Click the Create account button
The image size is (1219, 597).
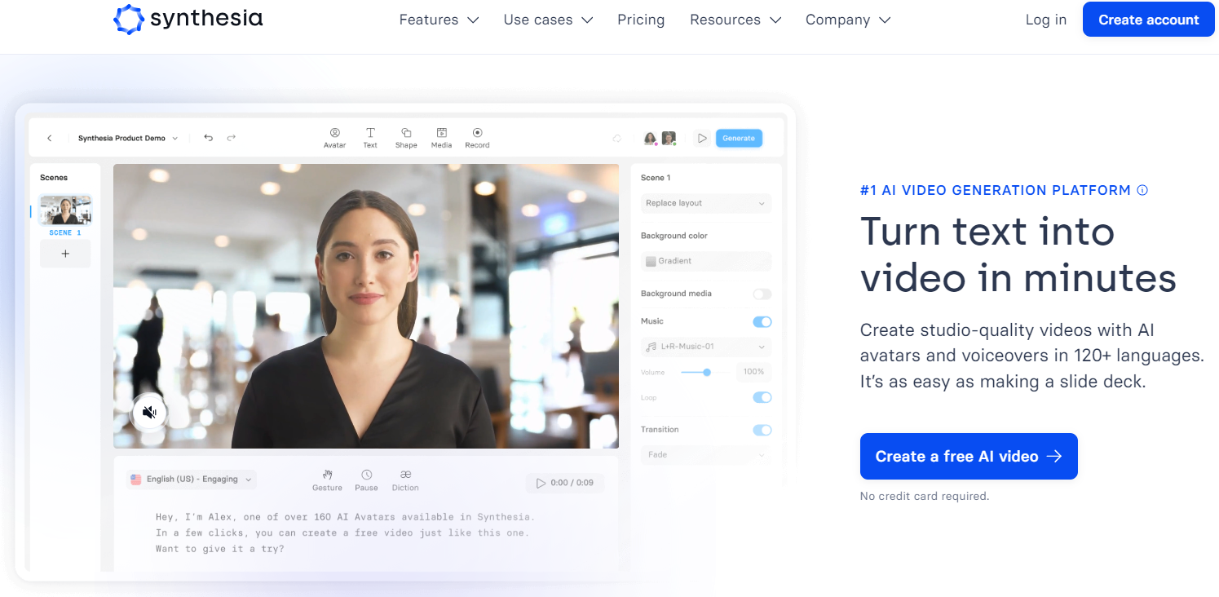pyautogui.click(x=1149, y=20)
